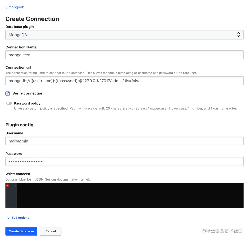The image size is (249, 240).
Task: Click the Password input field
Action: tap(124, 161)
